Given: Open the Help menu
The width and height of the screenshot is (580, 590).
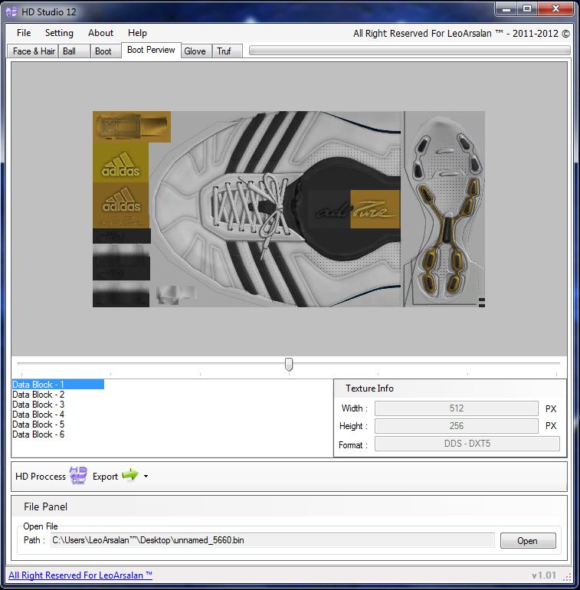Looking at the screenshot, I should click(x=138, y=33).
